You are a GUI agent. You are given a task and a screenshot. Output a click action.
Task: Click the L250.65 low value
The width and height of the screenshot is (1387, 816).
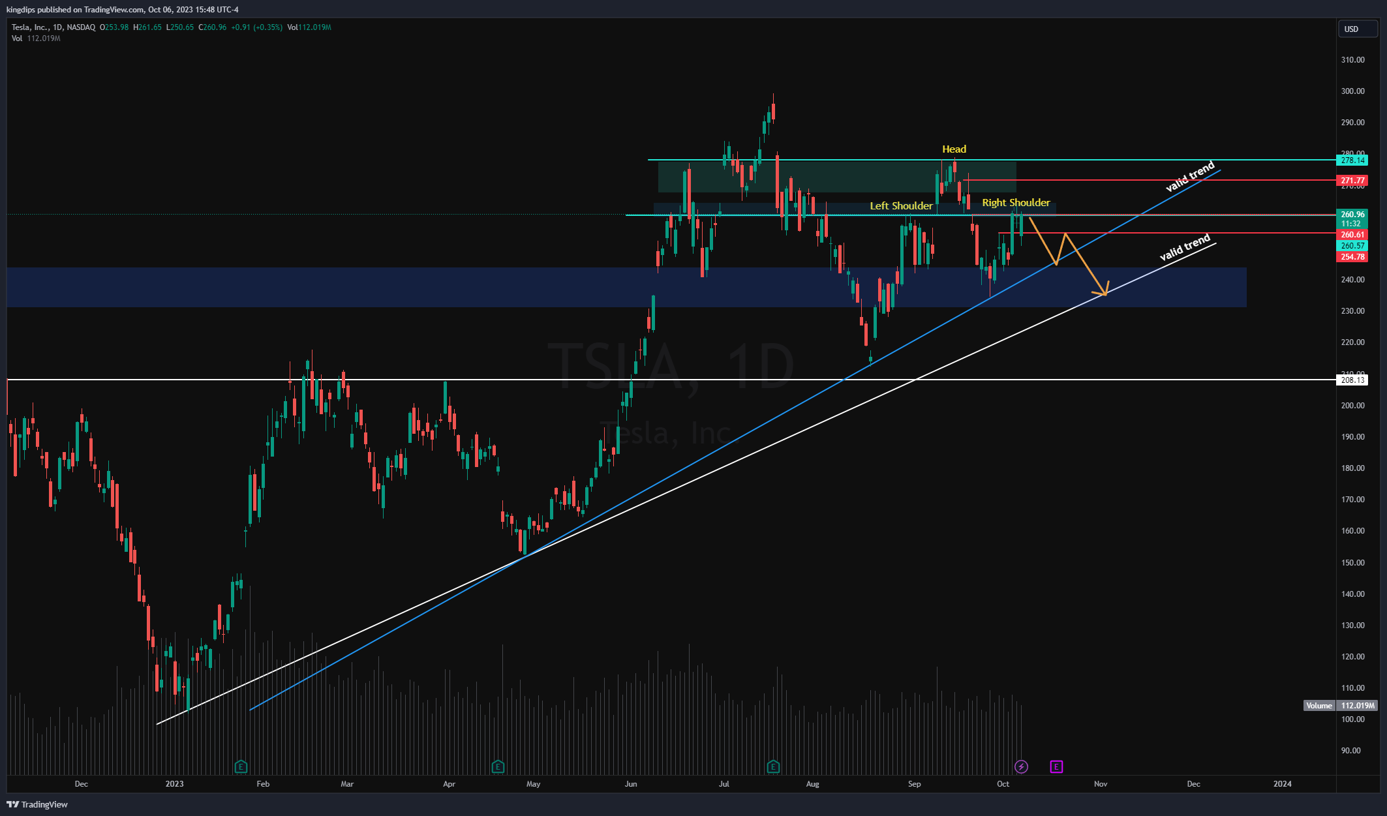(x=180, y=27)
